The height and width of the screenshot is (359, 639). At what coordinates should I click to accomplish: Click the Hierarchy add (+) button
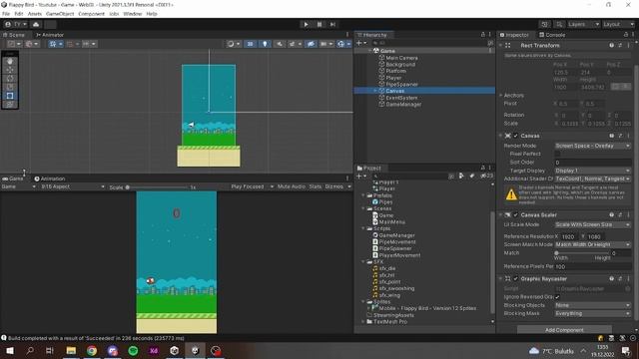click(361, 43)
